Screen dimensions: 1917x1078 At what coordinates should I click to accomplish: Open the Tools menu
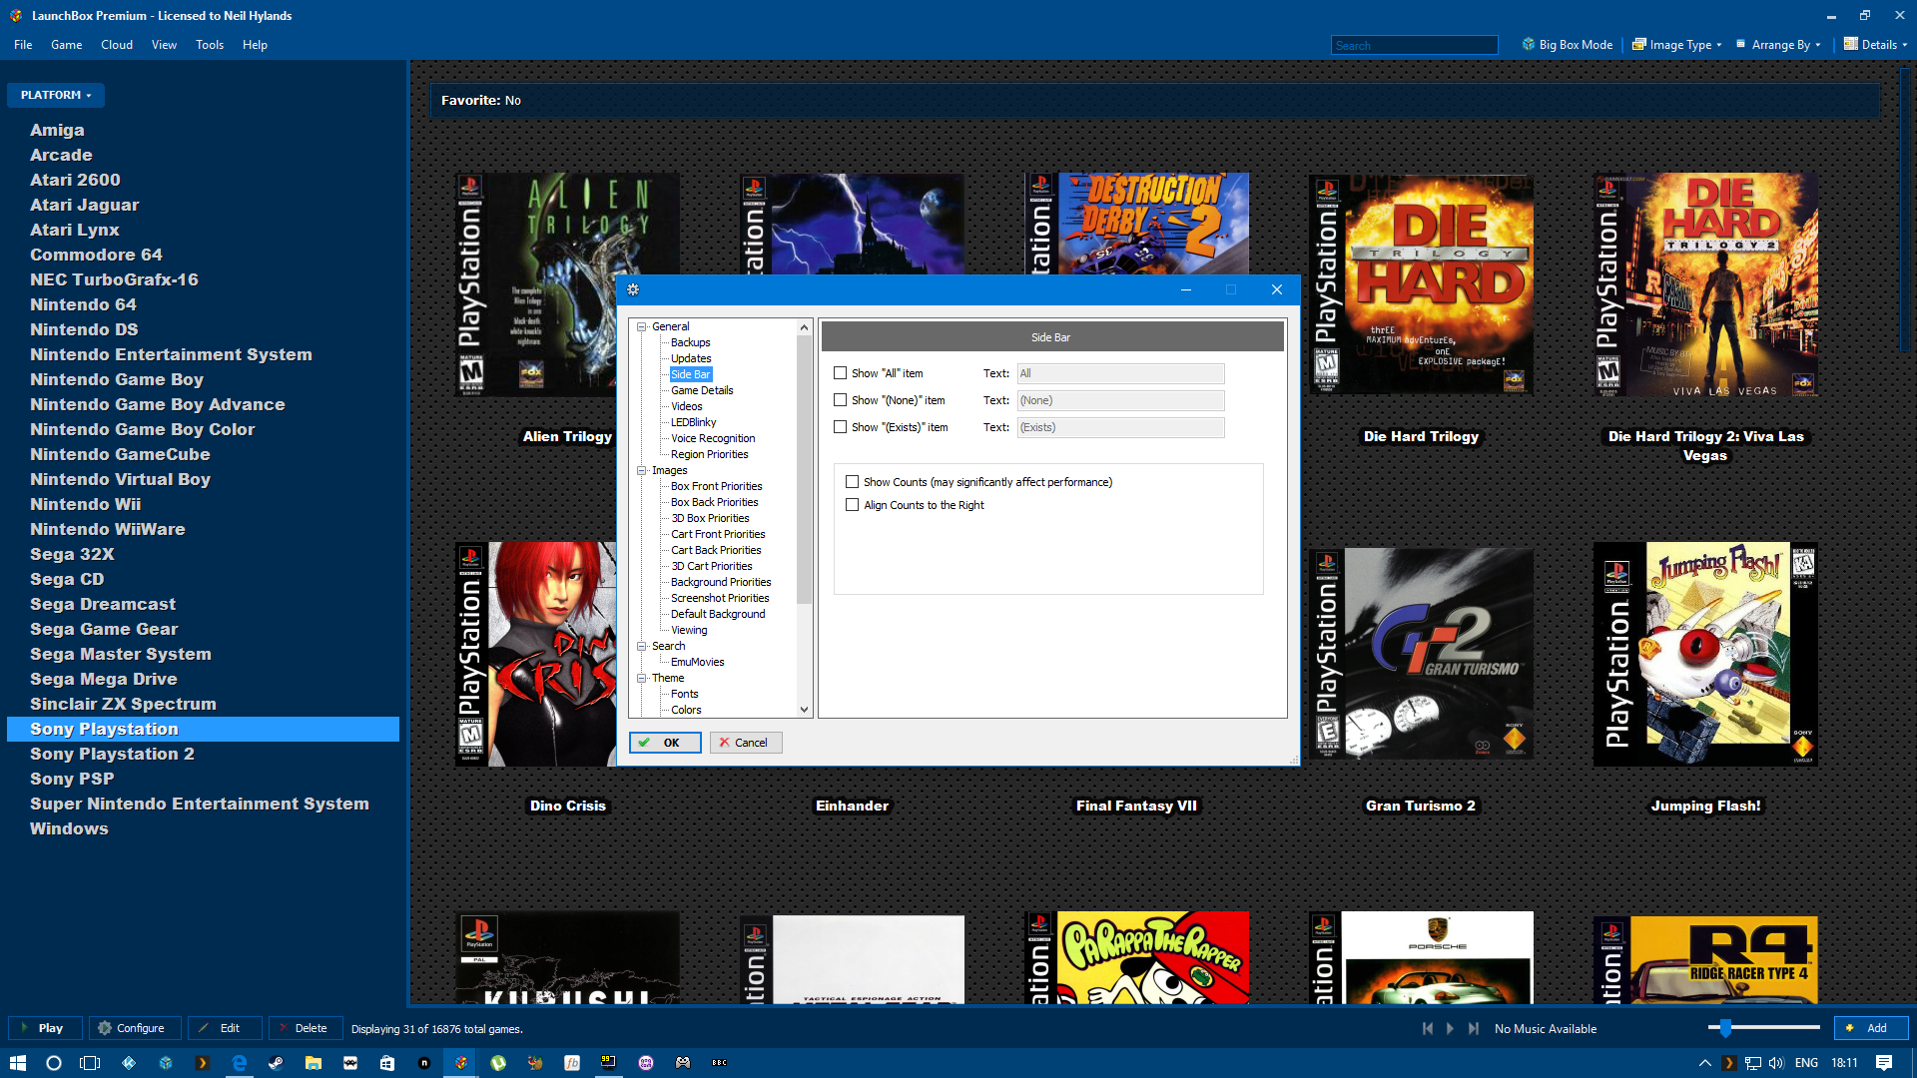coord(210,45)
